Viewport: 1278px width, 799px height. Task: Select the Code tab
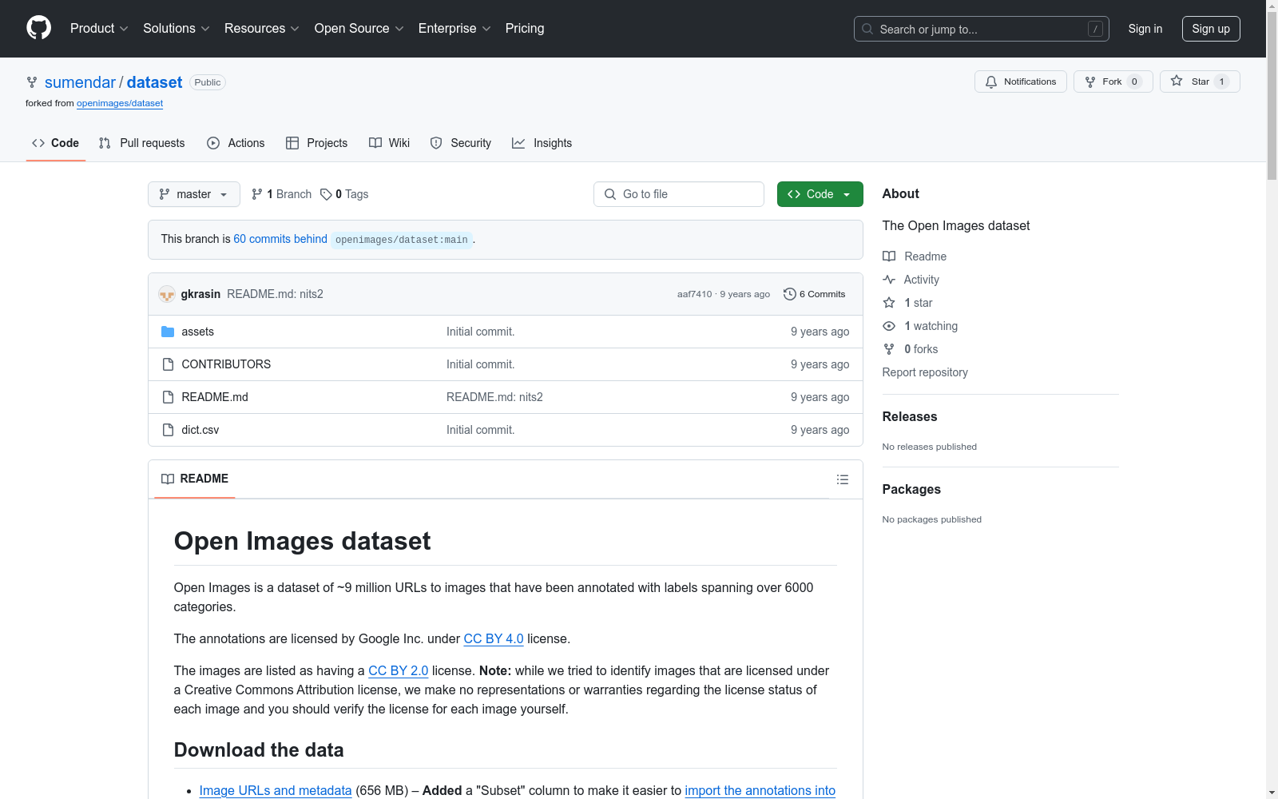[56, 143]
